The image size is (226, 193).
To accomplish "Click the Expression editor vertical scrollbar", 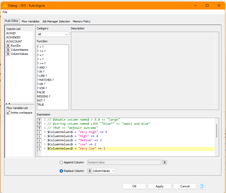I will pyautogui.click(x=216, y=130).
